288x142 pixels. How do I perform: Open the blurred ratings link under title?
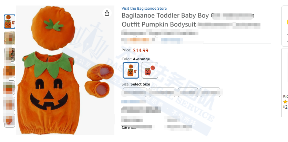(x=172, y=40)
